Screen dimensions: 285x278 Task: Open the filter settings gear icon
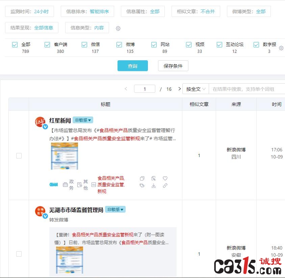click(x=118, y=28)
